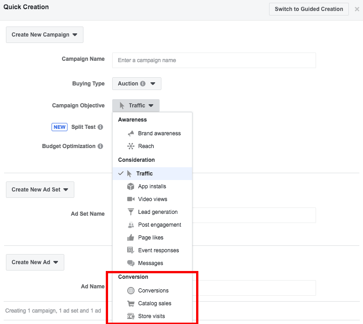Click the Event responses calendar icon

pyautogui.click(x=131, y=250)
